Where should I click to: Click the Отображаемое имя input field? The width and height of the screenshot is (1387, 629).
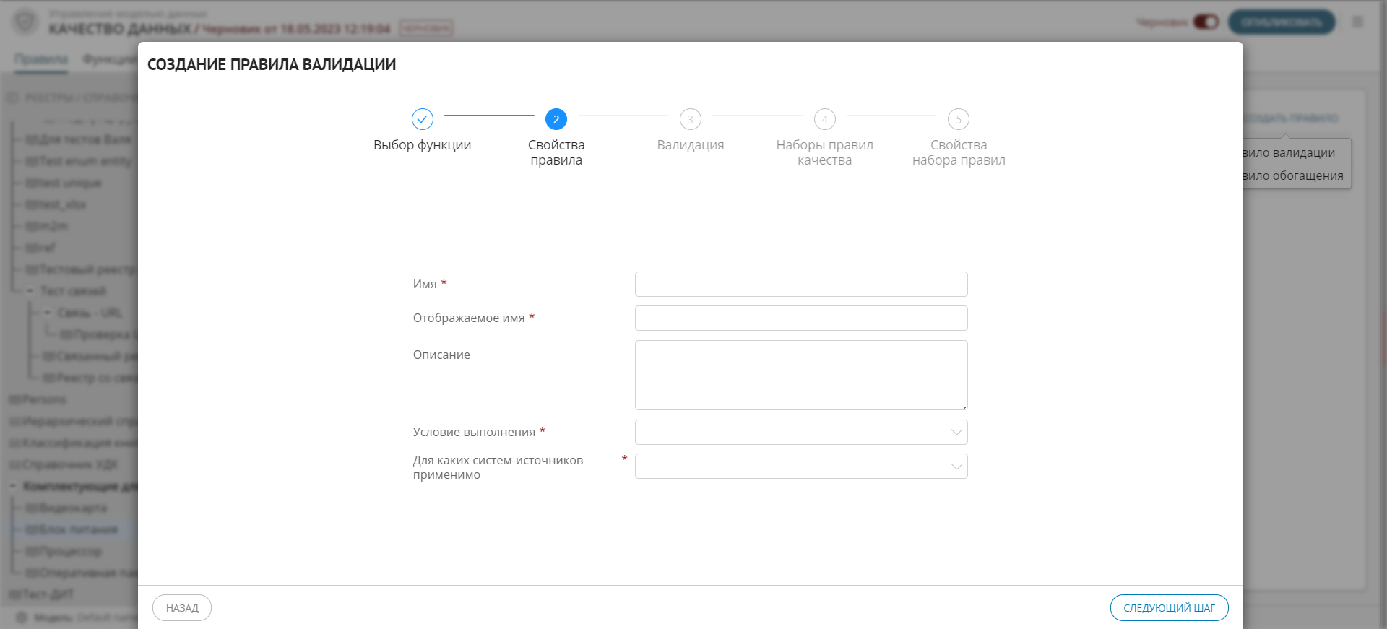click(x=800, y=318)
